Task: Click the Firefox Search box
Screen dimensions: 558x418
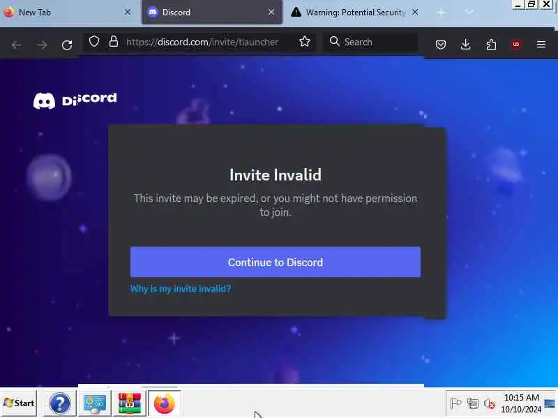Action: 370,42
